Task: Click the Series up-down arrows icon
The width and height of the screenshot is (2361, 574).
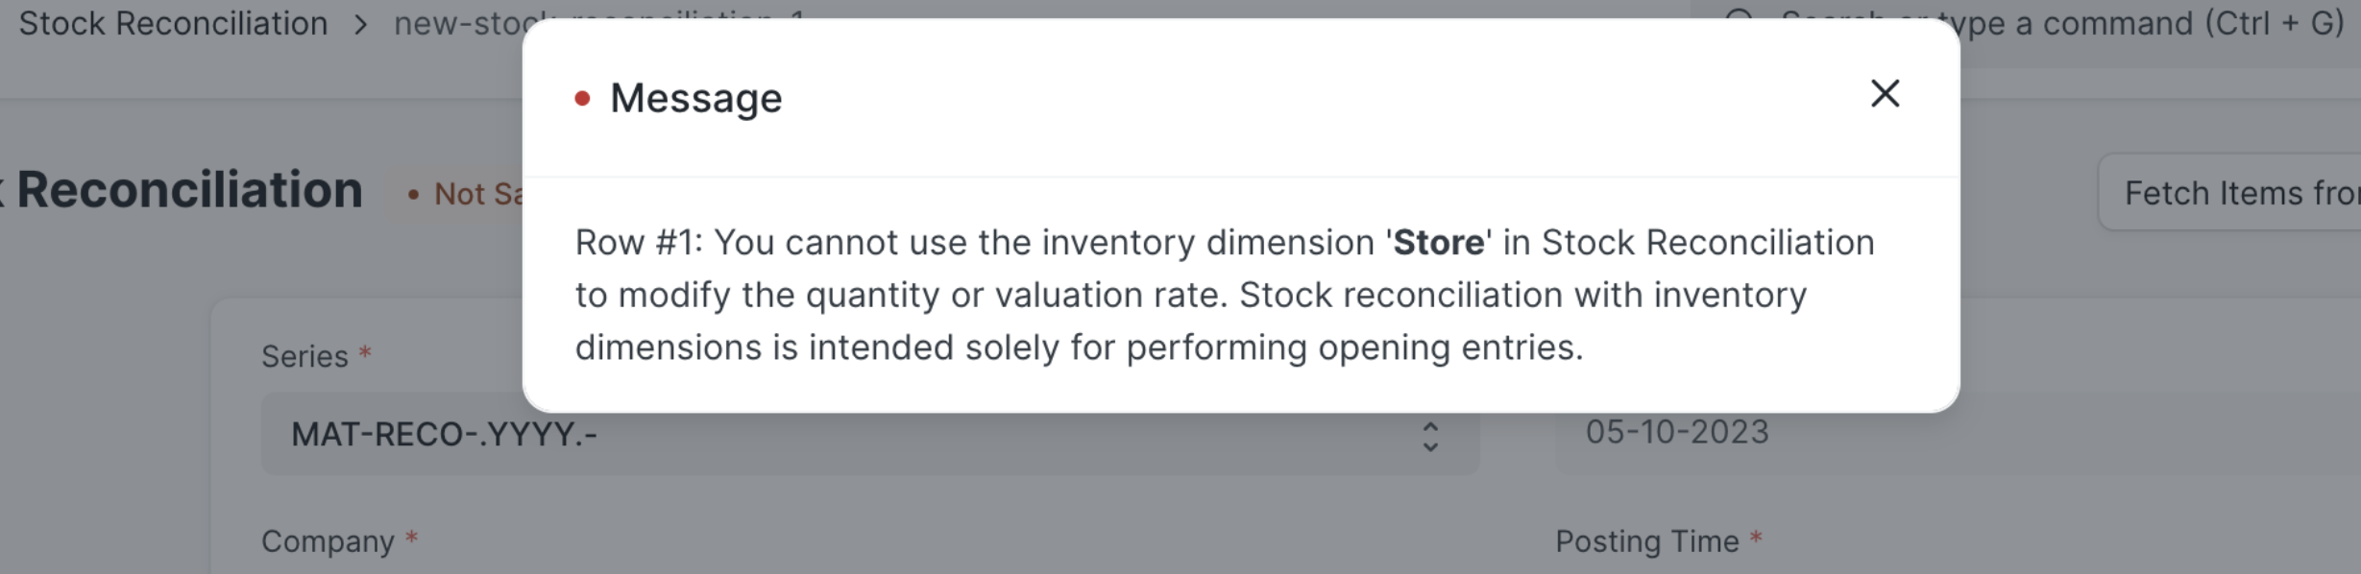Action: pyautogui.click(x=1430, y=437)
